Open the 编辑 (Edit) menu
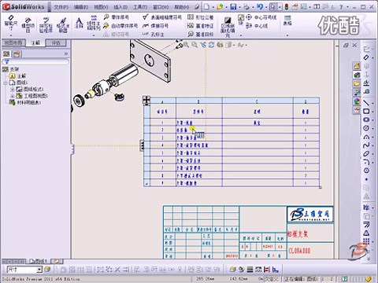This screenshot has width=378, height=283. pyautogui.click(x=81, y=7)
